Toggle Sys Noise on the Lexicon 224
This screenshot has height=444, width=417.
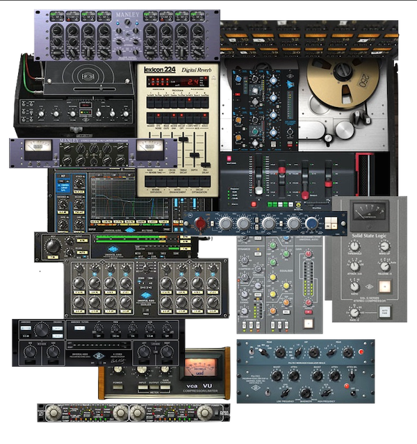(158, 118)
